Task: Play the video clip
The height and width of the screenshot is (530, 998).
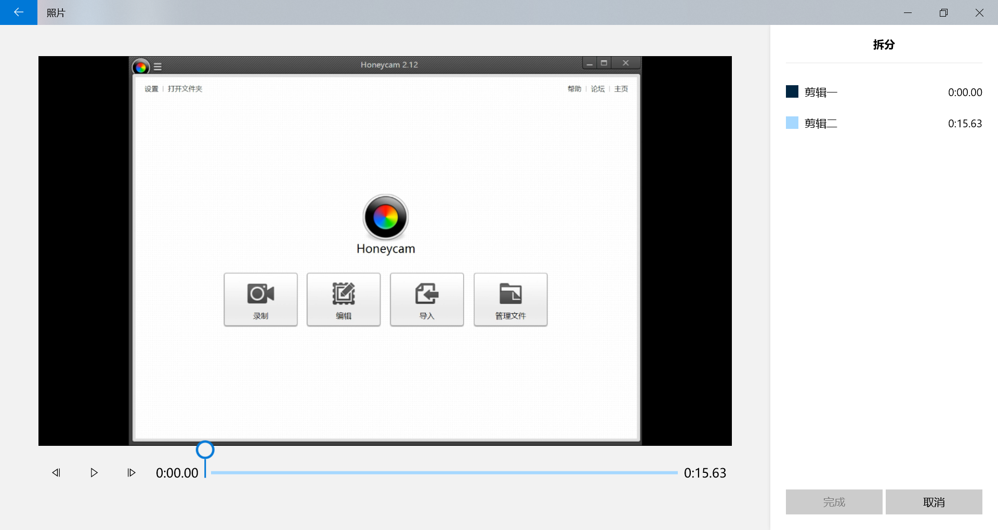Action: coord(94,473)
